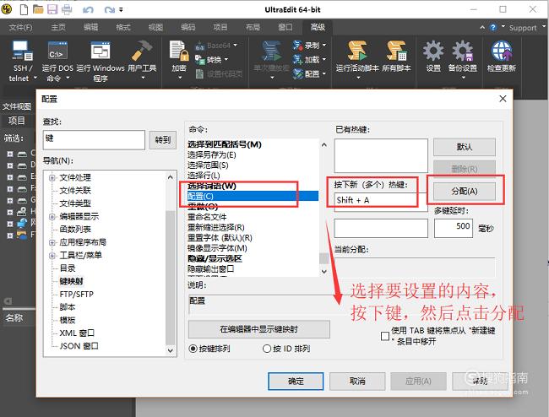Expand 编辑器显示 tree node
The height and width of the screenshot is (417, 549).
(x=52, y=217)
